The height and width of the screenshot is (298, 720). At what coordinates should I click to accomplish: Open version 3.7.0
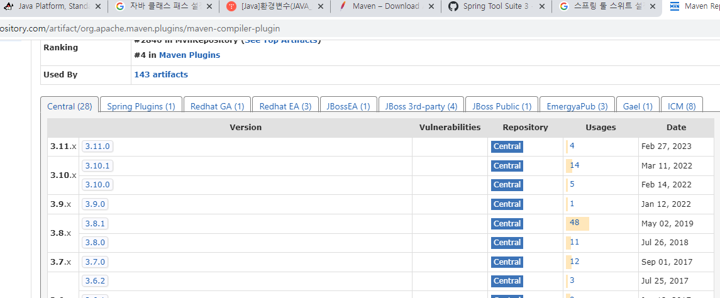pos(95,262)
